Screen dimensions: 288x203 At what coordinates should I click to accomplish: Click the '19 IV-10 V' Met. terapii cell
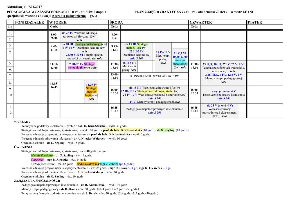click(163, 52)
